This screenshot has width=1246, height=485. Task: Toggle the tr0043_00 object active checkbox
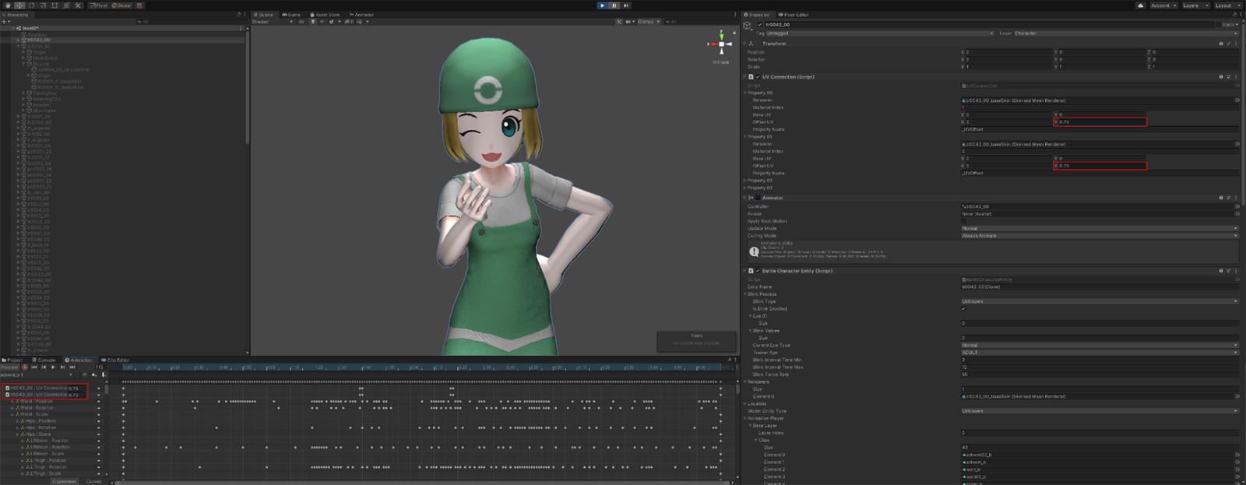[760, 24]
